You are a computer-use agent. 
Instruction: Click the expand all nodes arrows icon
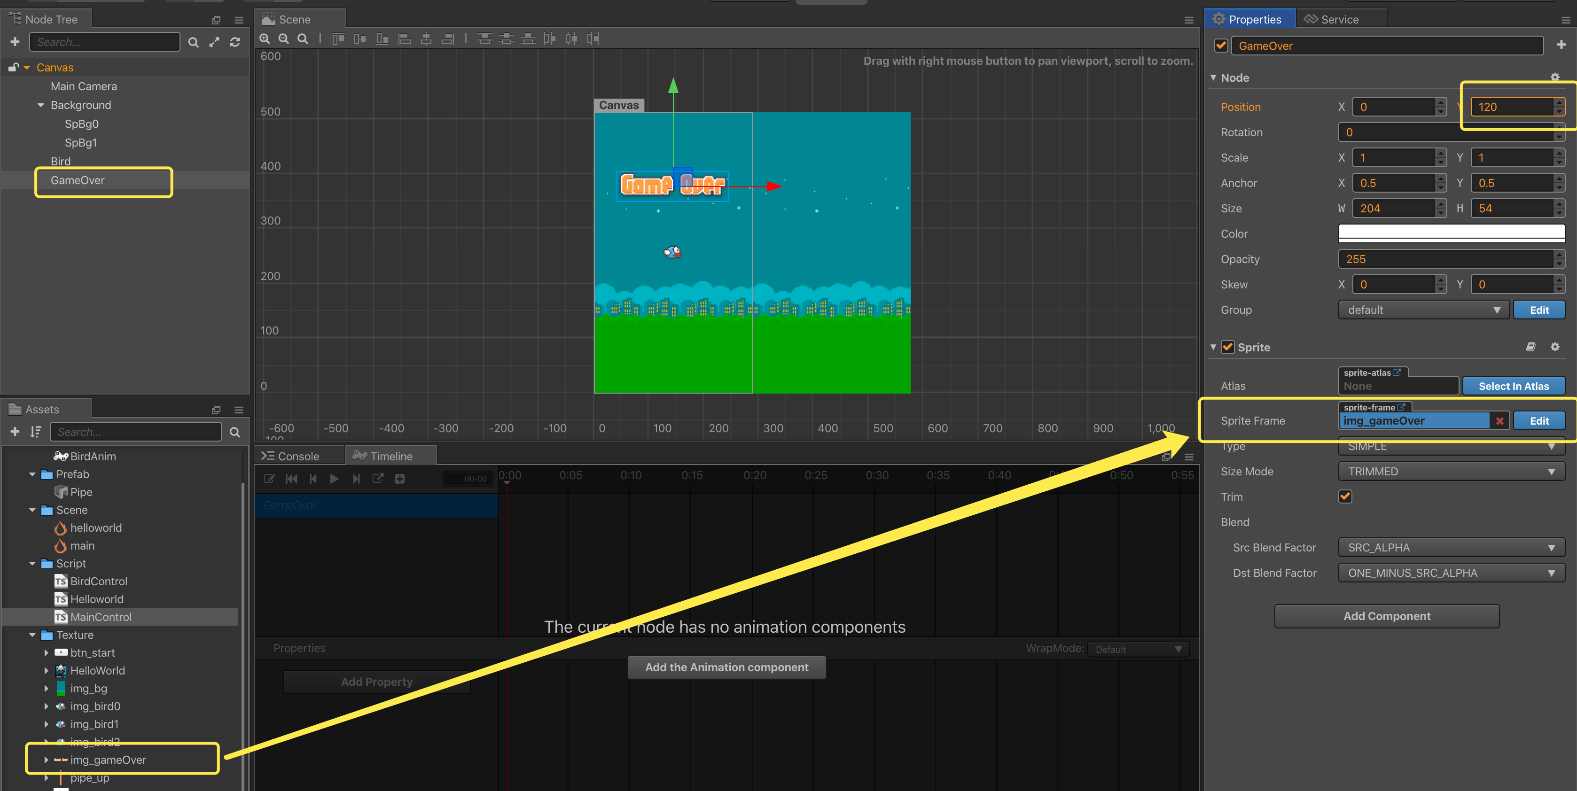click(214, 42)
